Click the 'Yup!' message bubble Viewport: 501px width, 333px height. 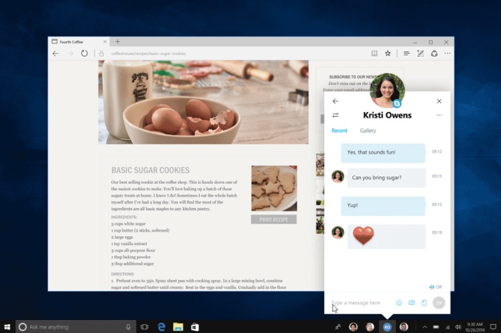tap(383, 206)
